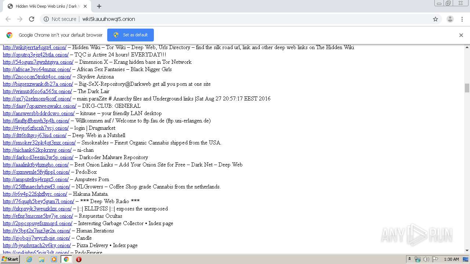The width and height of the screenshot is (470, 264).
Task: Open the Action Center flag icon
Action: point(435,259)
